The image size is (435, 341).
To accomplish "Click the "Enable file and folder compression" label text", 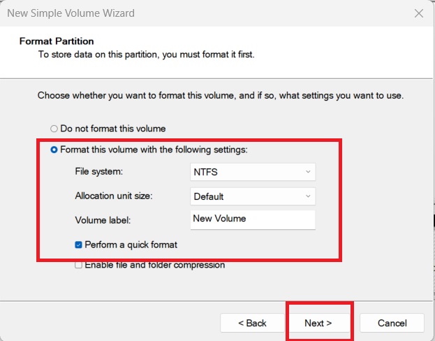I will tap(154, 265).
